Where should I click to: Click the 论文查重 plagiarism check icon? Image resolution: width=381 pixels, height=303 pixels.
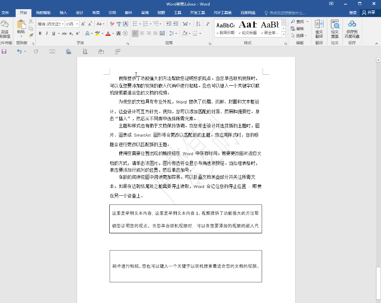pos(335,28)
